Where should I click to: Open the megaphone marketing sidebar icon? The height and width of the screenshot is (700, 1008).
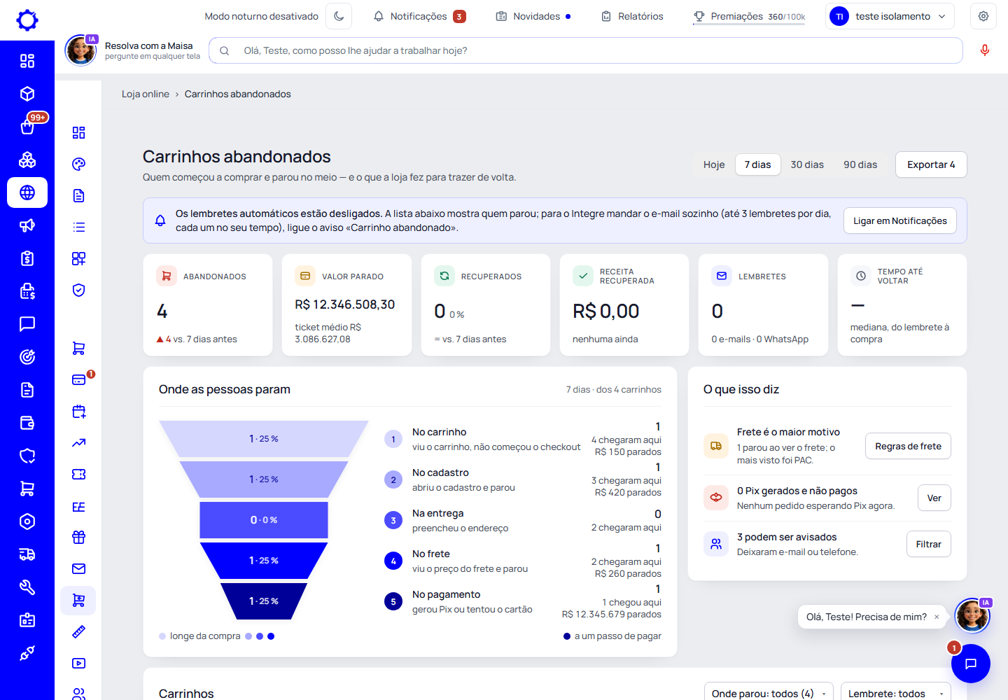(x=27, y=225)
